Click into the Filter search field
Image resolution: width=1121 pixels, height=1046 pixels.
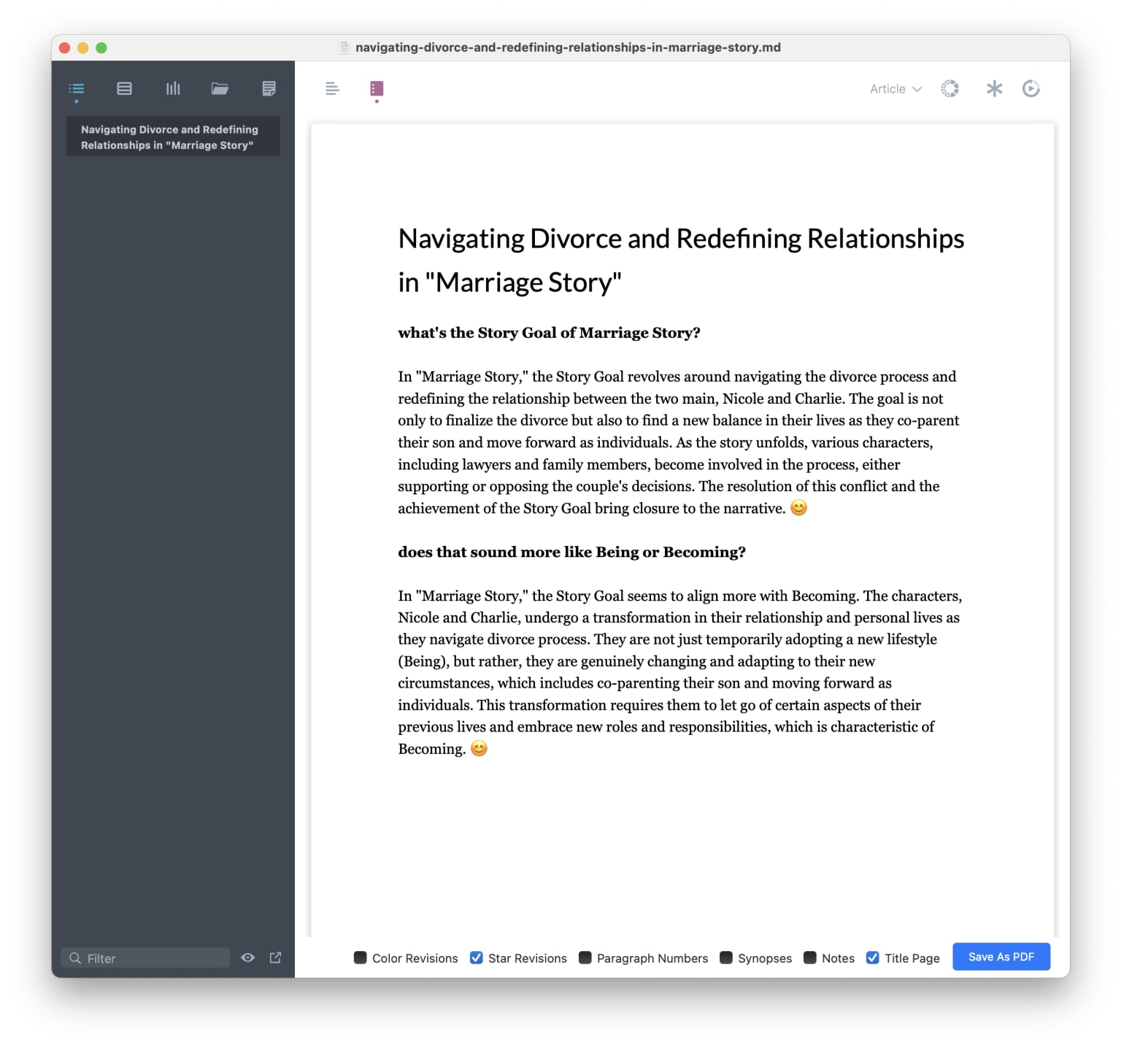pyautogui.click(x=146, y=958)
